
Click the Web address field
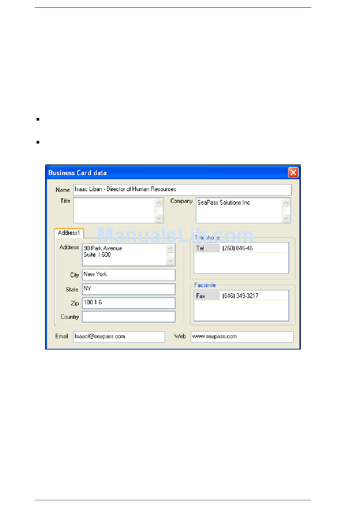242,337
